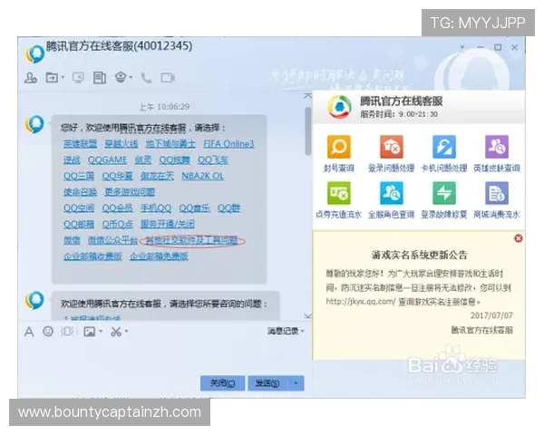The height and width of the screenshot is (435, 544).
Task: Click the QQ华夏 link
Action: click(x=117, y=176)
